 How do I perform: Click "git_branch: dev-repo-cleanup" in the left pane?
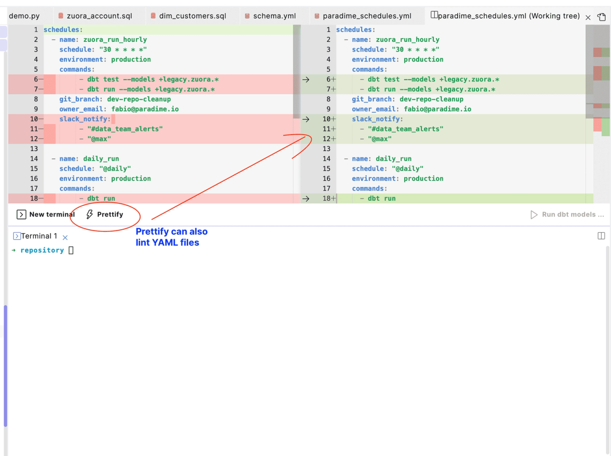pyautogui.click(x=115, y=99)
